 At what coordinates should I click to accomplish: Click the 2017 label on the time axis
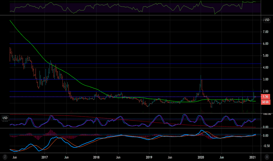(45, 157)
